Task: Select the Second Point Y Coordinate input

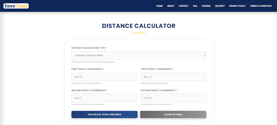Action: [173, 98]
